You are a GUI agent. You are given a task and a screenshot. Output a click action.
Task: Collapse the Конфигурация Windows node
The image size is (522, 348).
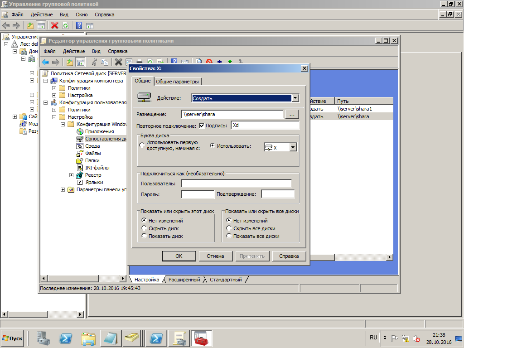tap(63, 124)
